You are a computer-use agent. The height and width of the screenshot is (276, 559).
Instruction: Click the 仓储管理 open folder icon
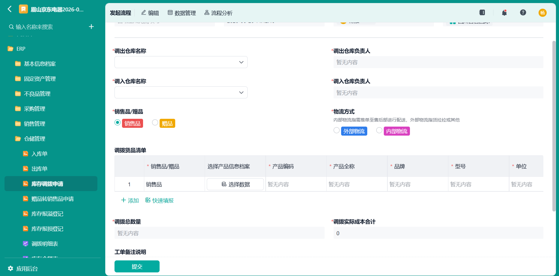(18, 139)
